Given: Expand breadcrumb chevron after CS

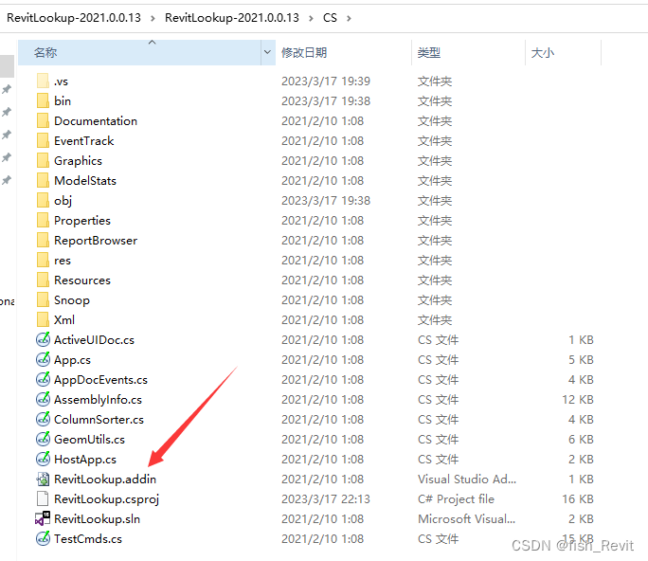Looking at the screenshot, I should pyautogui.click(x=349, y=18).
